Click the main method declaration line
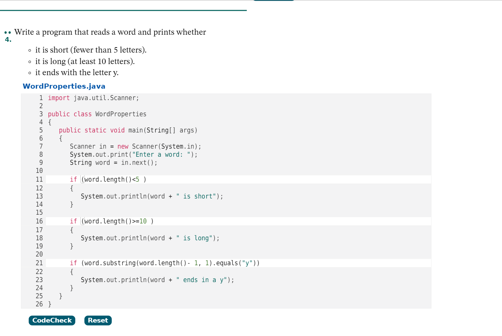This screenshot has height=336, width=502. (128, 130)
